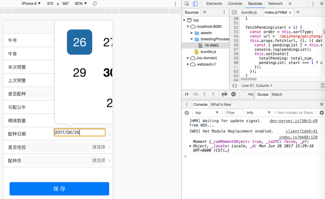Screen dimensions: 325x199
Task: Open device toolbar three-dots menu
Action: click(175, 4)
